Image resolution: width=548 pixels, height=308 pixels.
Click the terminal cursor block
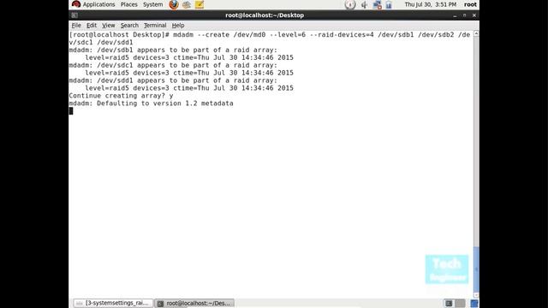tap(71, 111)
